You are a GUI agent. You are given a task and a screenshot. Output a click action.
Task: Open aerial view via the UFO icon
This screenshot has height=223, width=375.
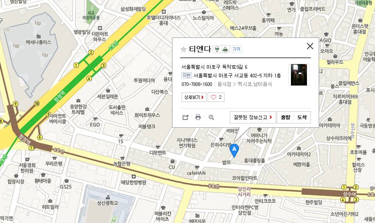(x=225, y=50)
